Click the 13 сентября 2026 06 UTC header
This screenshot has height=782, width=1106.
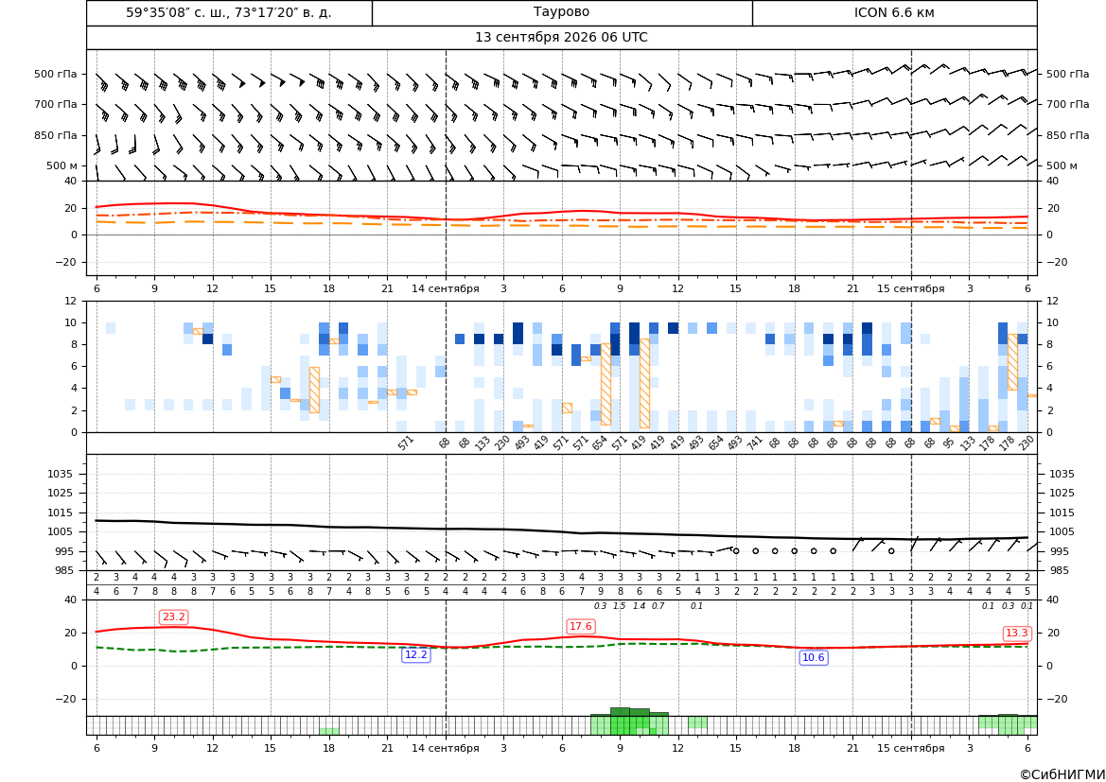[561, 38]
